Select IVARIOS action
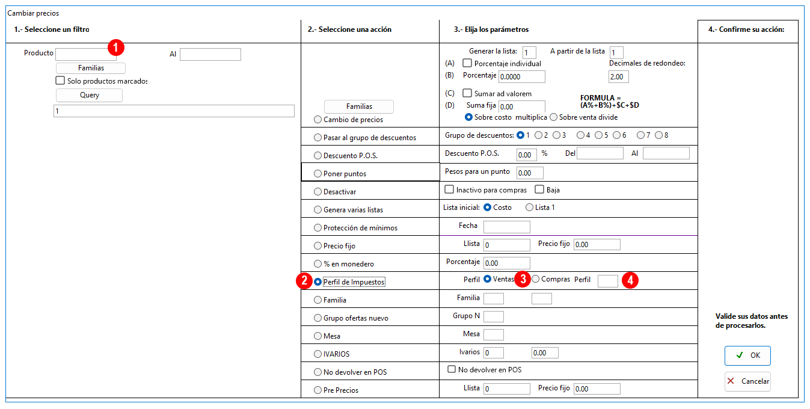810x409 pixels. point(318,354)
